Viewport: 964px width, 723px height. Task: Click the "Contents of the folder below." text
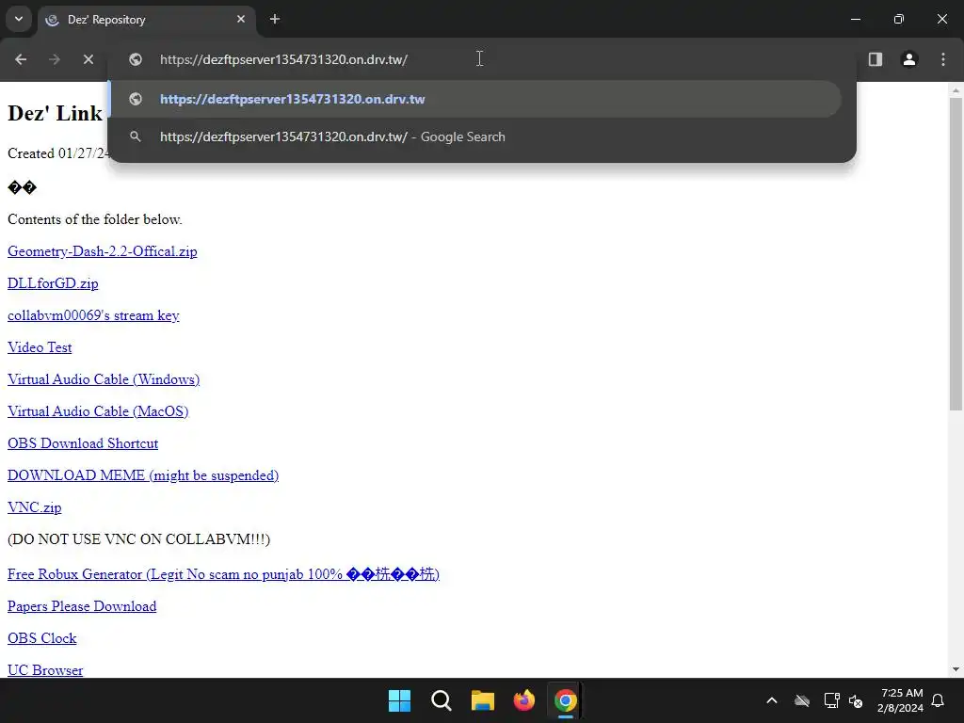(x=95, y=219)
